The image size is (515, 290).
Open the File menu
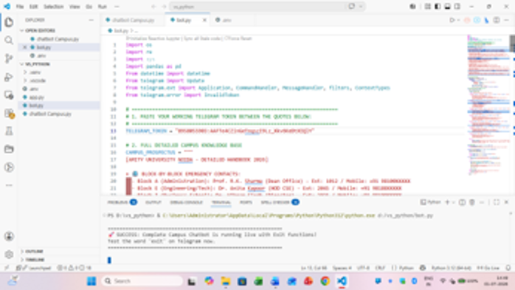pos(20,6)
